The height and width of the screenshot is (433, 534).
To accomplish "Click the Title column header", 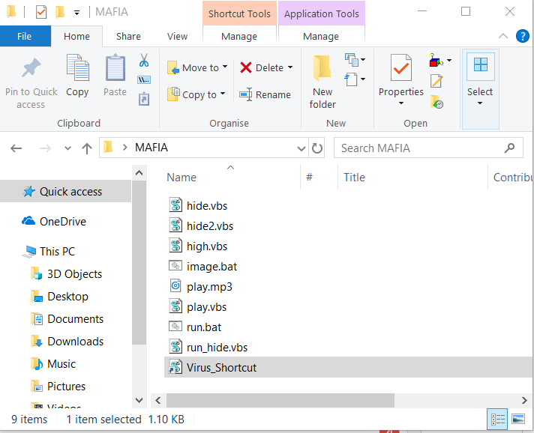I will point(354,178).
